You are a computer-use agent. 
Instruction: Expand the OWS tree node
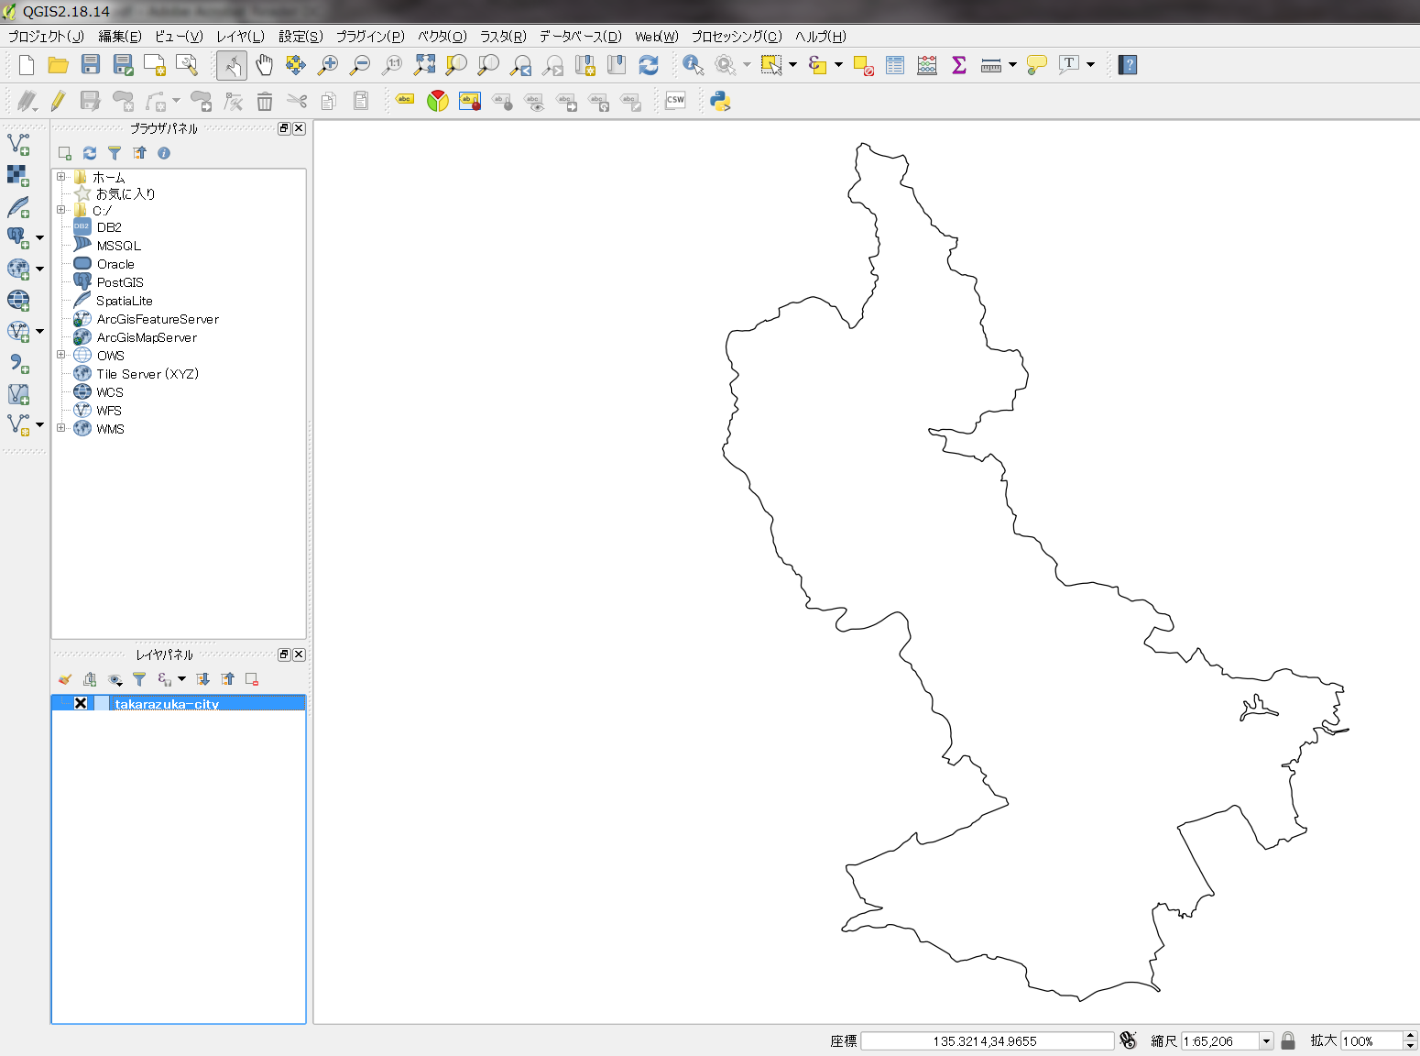click(60, 355)
